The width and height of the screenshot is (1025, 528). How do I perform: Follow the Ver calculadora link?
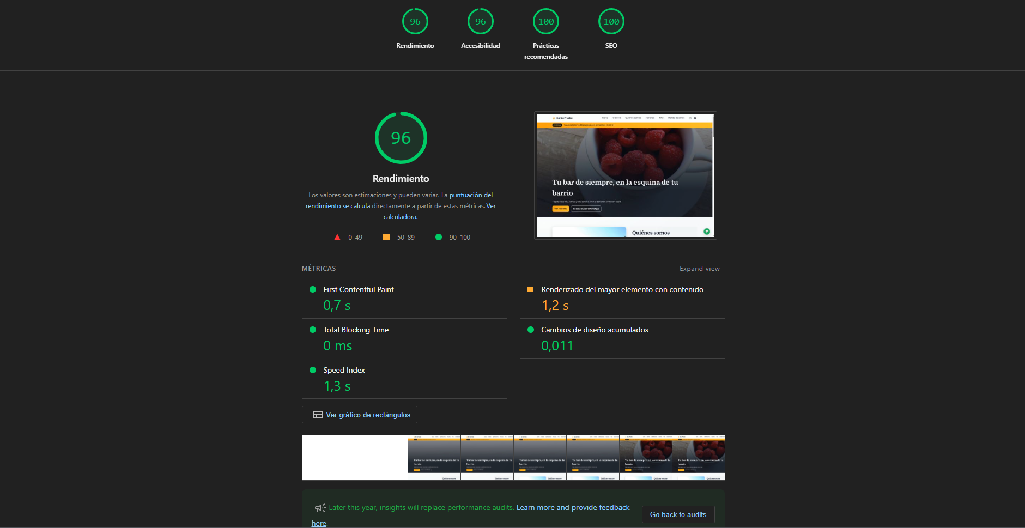click(x=401, y=217)
